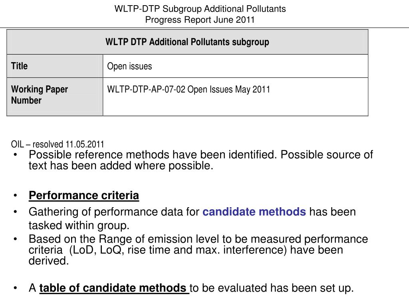
Task: Select the 'Open issues' table cell
Action: tap(236, 66)
